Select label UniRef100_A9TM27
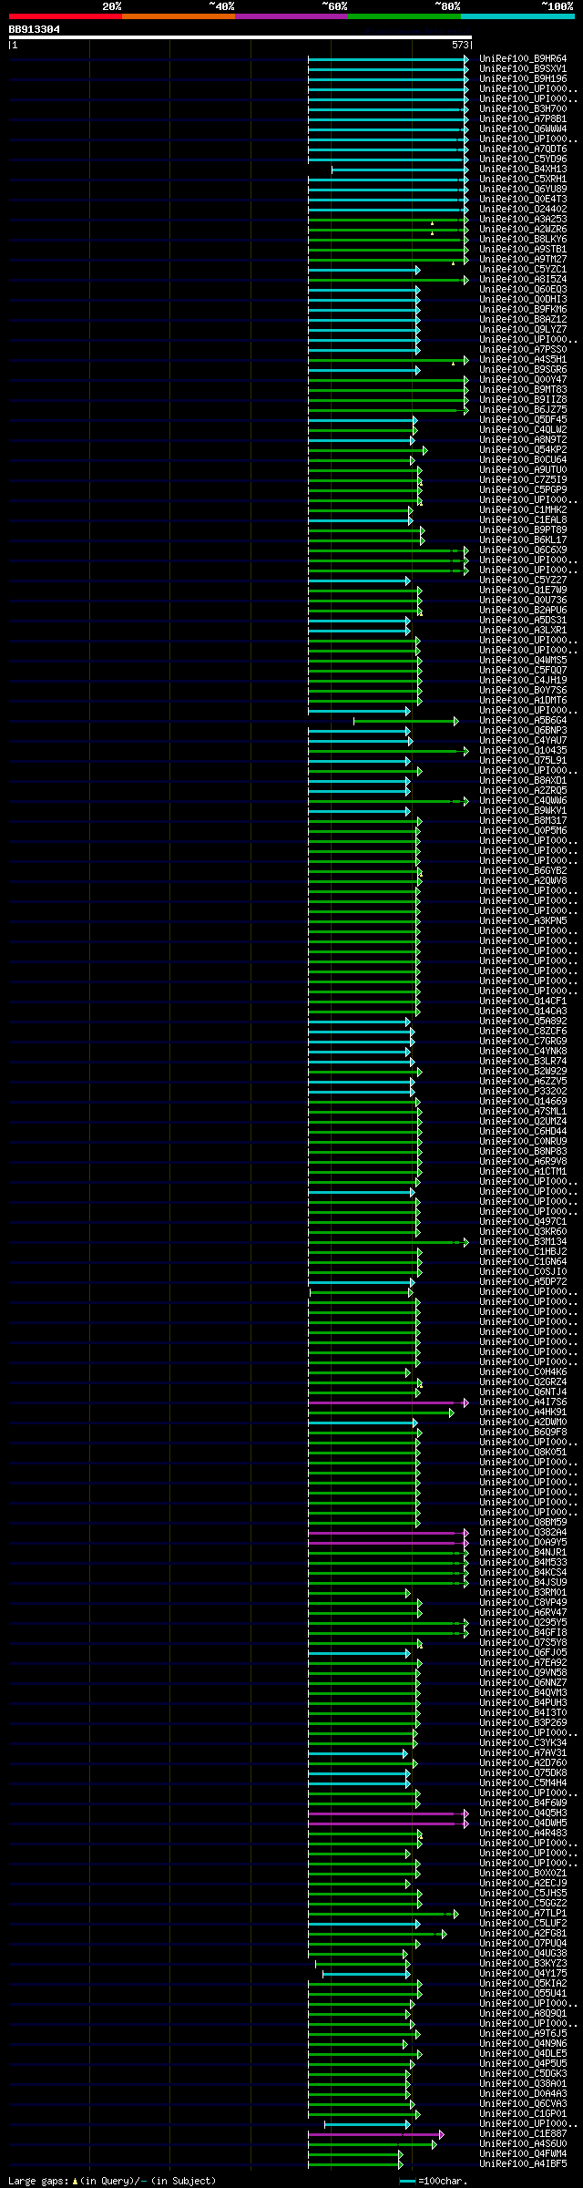Image resolution: width=583 pixels, height=2188 pixels. (x=523, y=260)
